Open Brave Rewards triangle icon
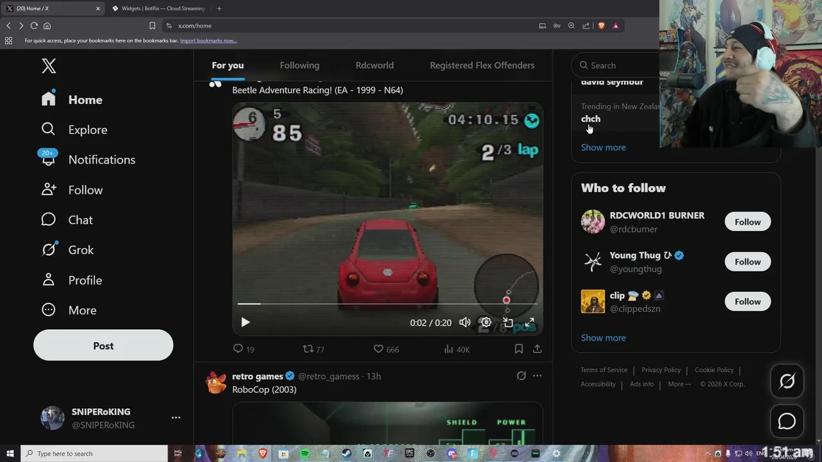 (x=615, y=26)
